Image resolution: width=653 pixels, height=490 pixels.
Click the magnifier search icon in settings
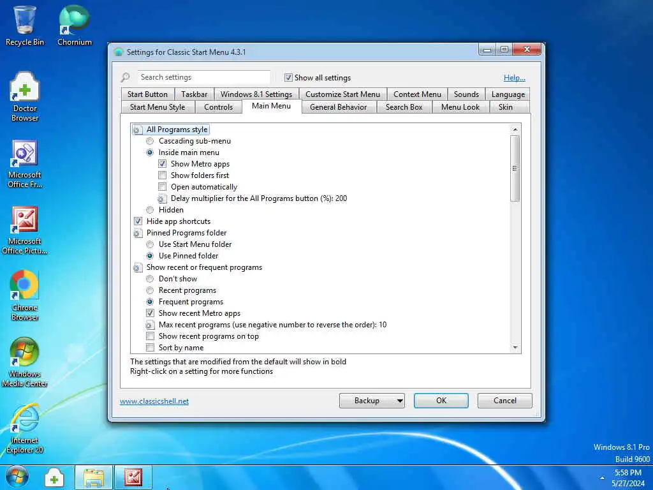tap(126, 77)
